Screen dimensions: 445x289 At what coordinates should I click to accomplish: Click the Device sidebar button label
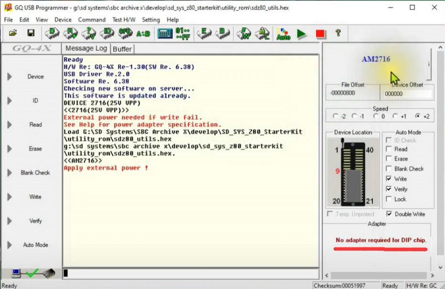(35, 76)
